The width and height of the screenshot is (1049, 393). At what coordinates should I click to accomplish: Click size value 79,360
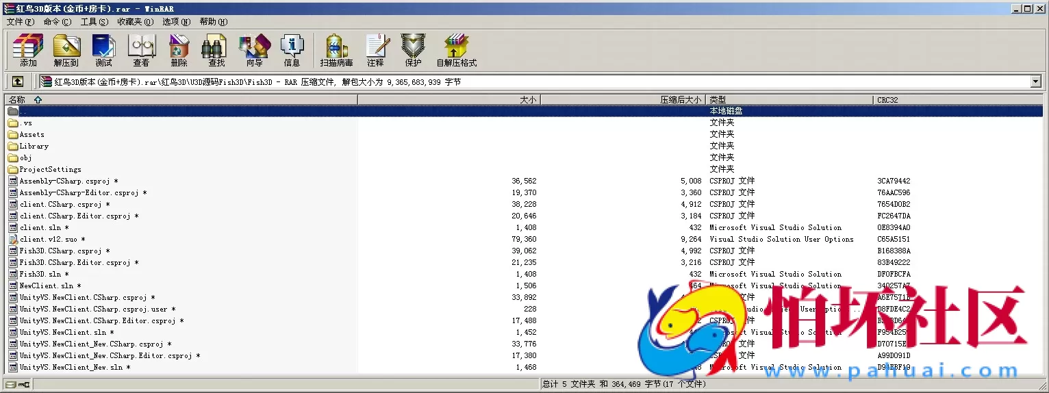[x=524, y=240]
